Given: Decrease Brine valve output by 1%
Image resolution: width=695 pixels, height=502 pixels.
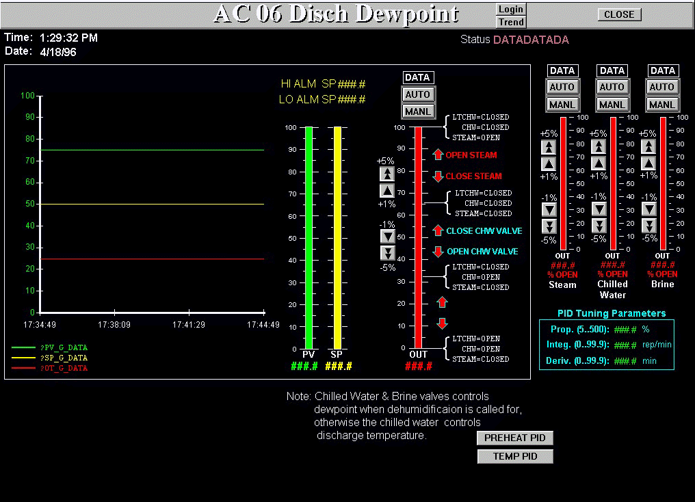Looking at the screenshot, I should click(x=649, y=209).
